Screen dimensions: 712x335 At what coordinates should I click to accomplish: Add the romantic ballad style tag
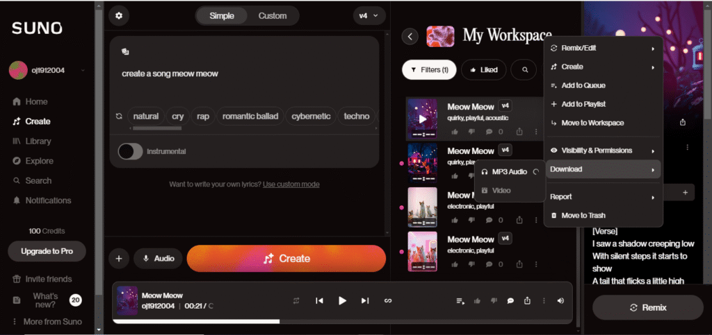250,117
